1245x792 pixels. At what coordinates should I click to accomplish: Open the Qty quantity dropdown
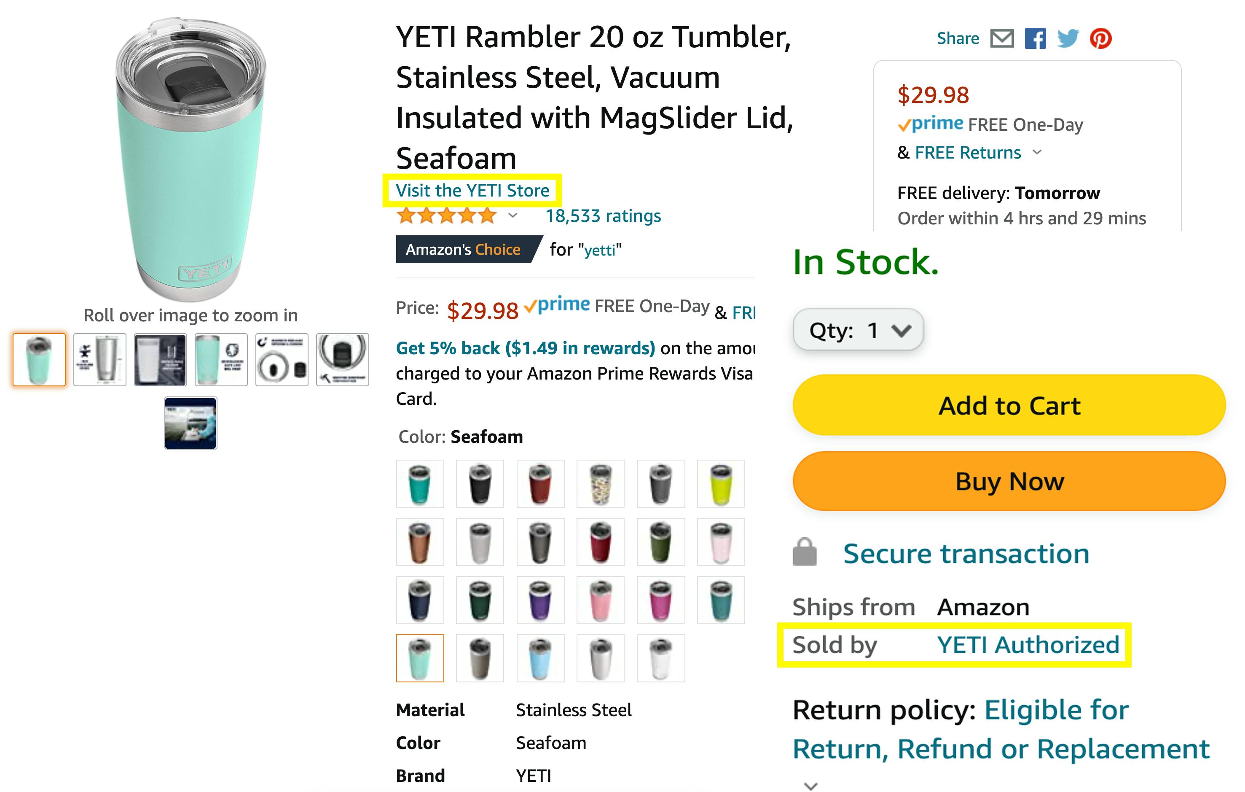click(x=858, y=330)
